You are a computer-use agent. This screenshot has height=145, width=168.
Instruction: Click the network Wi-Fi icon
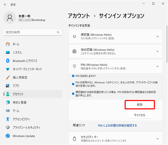coord(8,69)
